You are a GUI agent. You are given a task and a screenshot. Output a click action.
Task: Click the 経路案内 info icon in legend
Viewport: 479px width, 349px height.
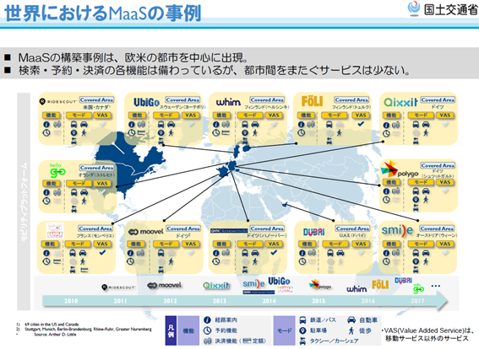(x=207, y=319)
